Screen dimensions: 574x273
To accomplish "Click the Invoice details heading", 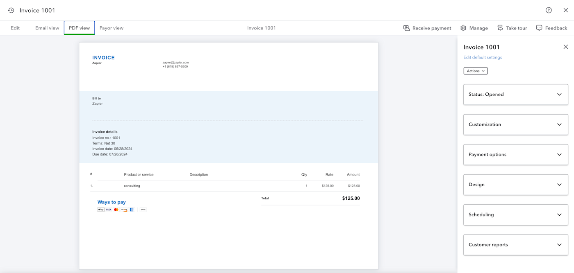I will click(105, 132).
